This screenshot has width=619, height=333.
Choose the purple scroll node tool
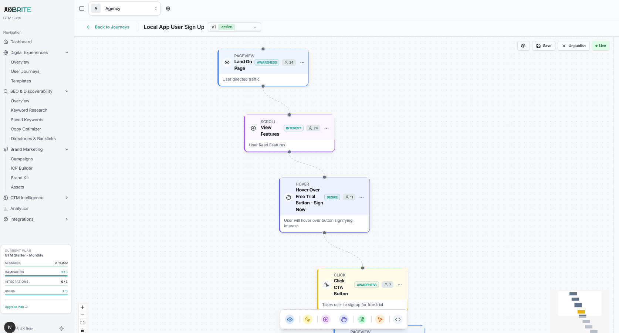tap(326, 319)
